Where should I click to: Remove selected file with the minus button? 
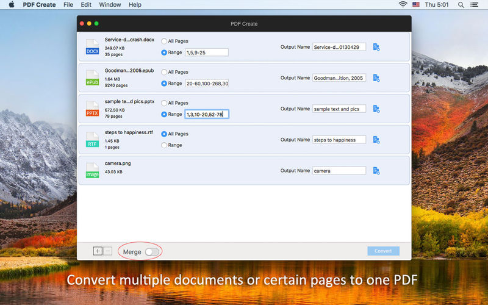(107, 251)
